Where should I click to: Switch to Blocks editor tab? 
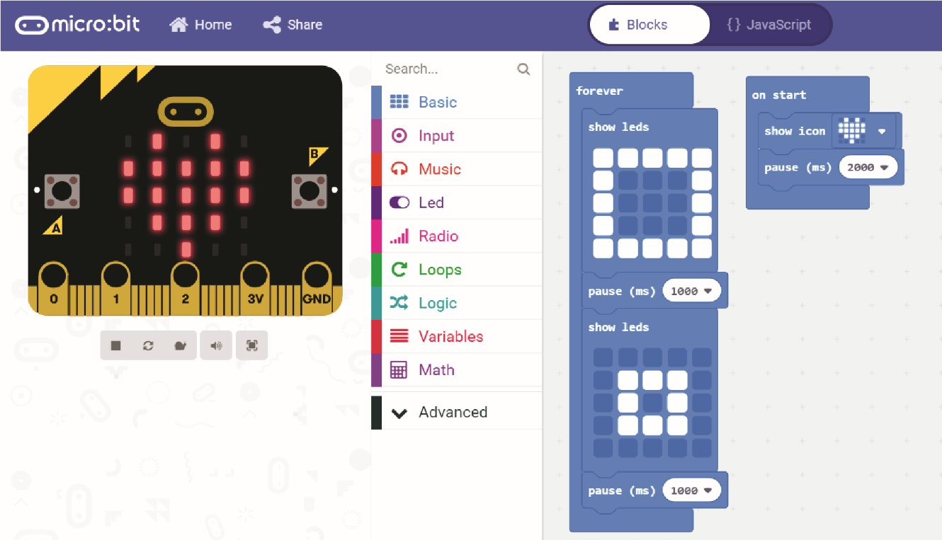coord(649,25)
